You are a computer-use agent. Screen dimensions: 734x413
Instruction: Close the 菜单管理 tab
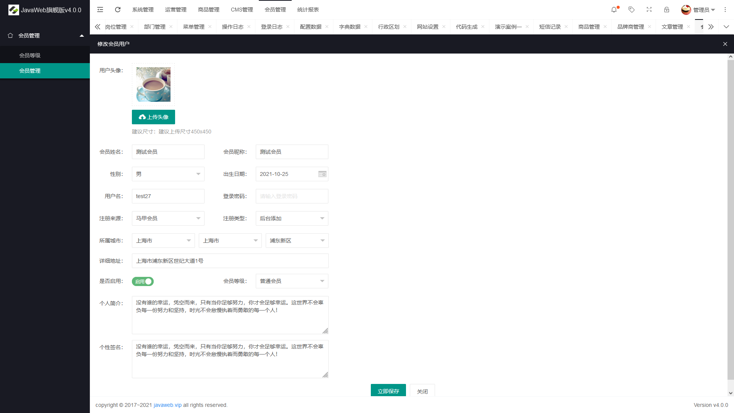(x=210, y=27)
